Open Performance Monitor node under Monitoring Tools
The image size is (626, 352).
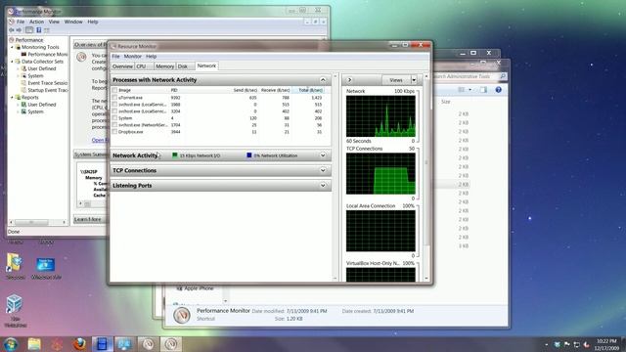(47, 55)
